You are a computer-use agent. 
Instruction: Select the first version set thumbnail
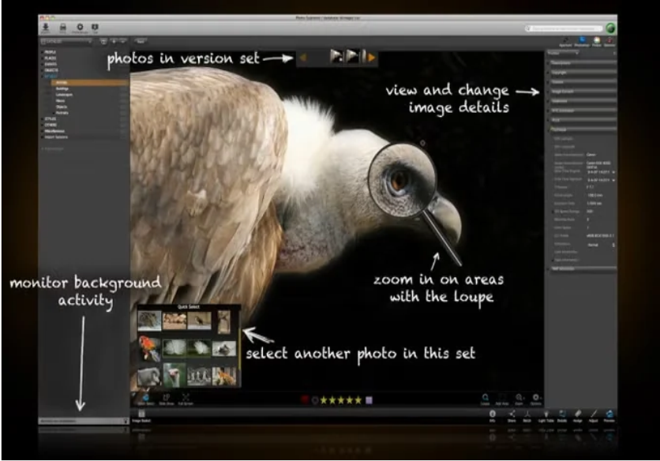pyautogui.click(x=336, y=56)
